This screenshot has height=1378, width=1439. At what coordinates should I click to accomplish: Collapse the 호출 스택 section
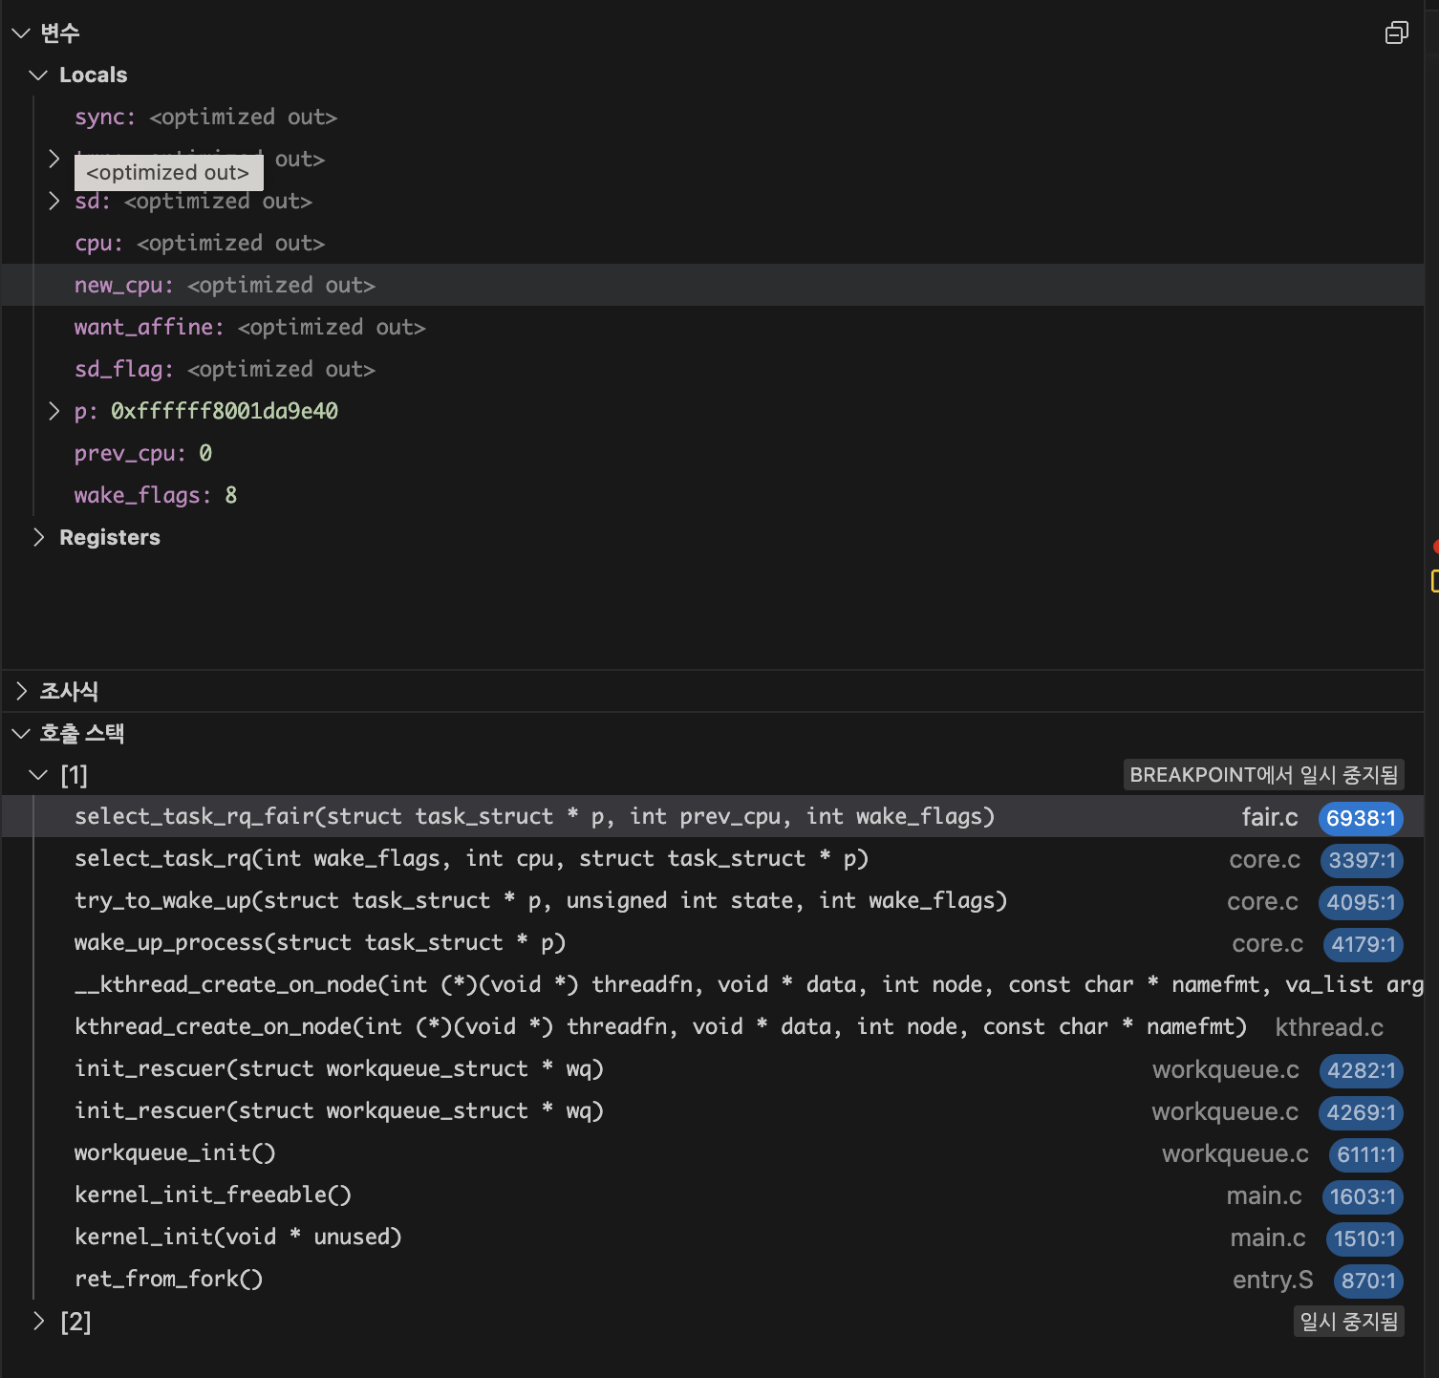click(21, 733)
